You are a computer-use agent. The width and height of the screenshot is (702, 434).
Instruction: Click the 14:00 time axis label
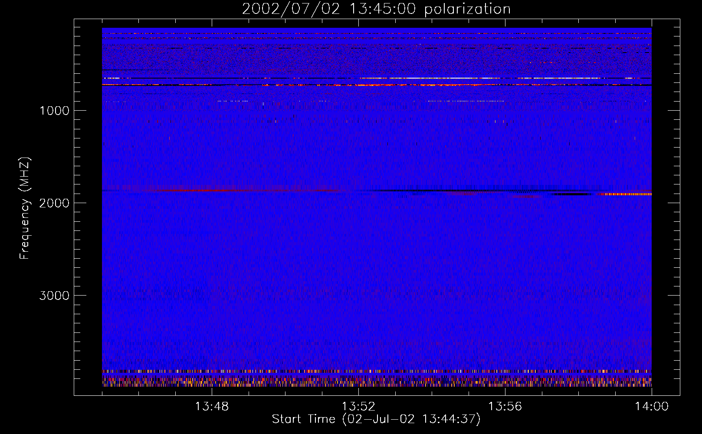point(652,407)
